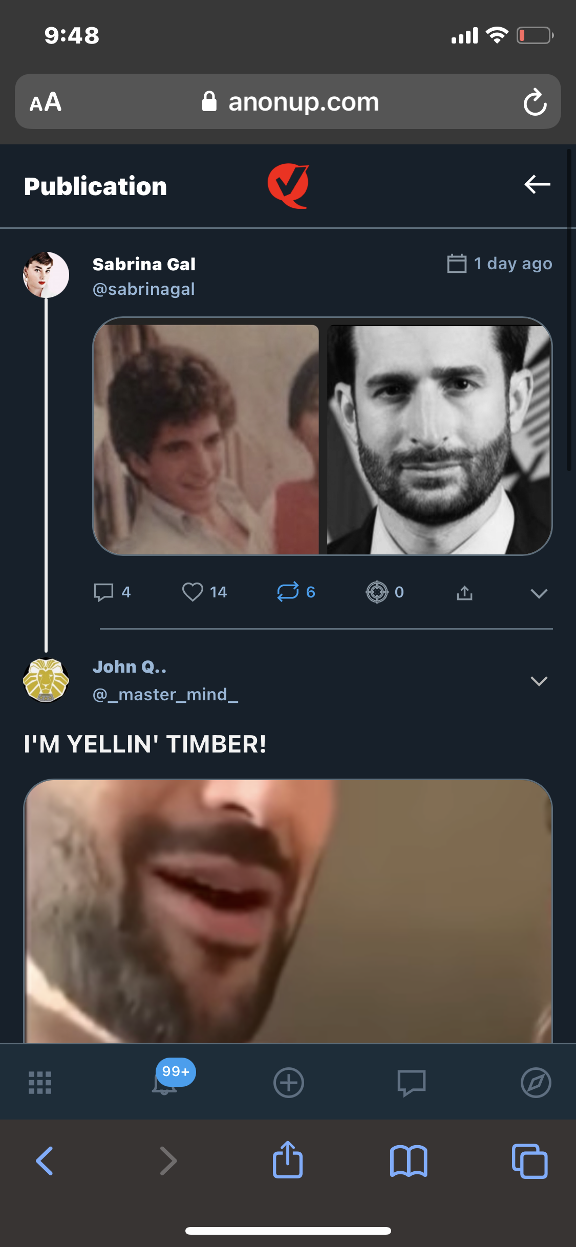Reload the anonup.com page
Screen dimensions: 576x1247
pos(535,102)
